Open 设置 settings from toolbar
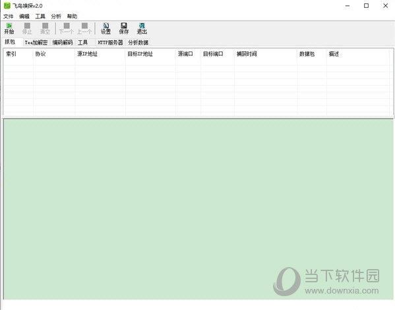 pos(106,28)
